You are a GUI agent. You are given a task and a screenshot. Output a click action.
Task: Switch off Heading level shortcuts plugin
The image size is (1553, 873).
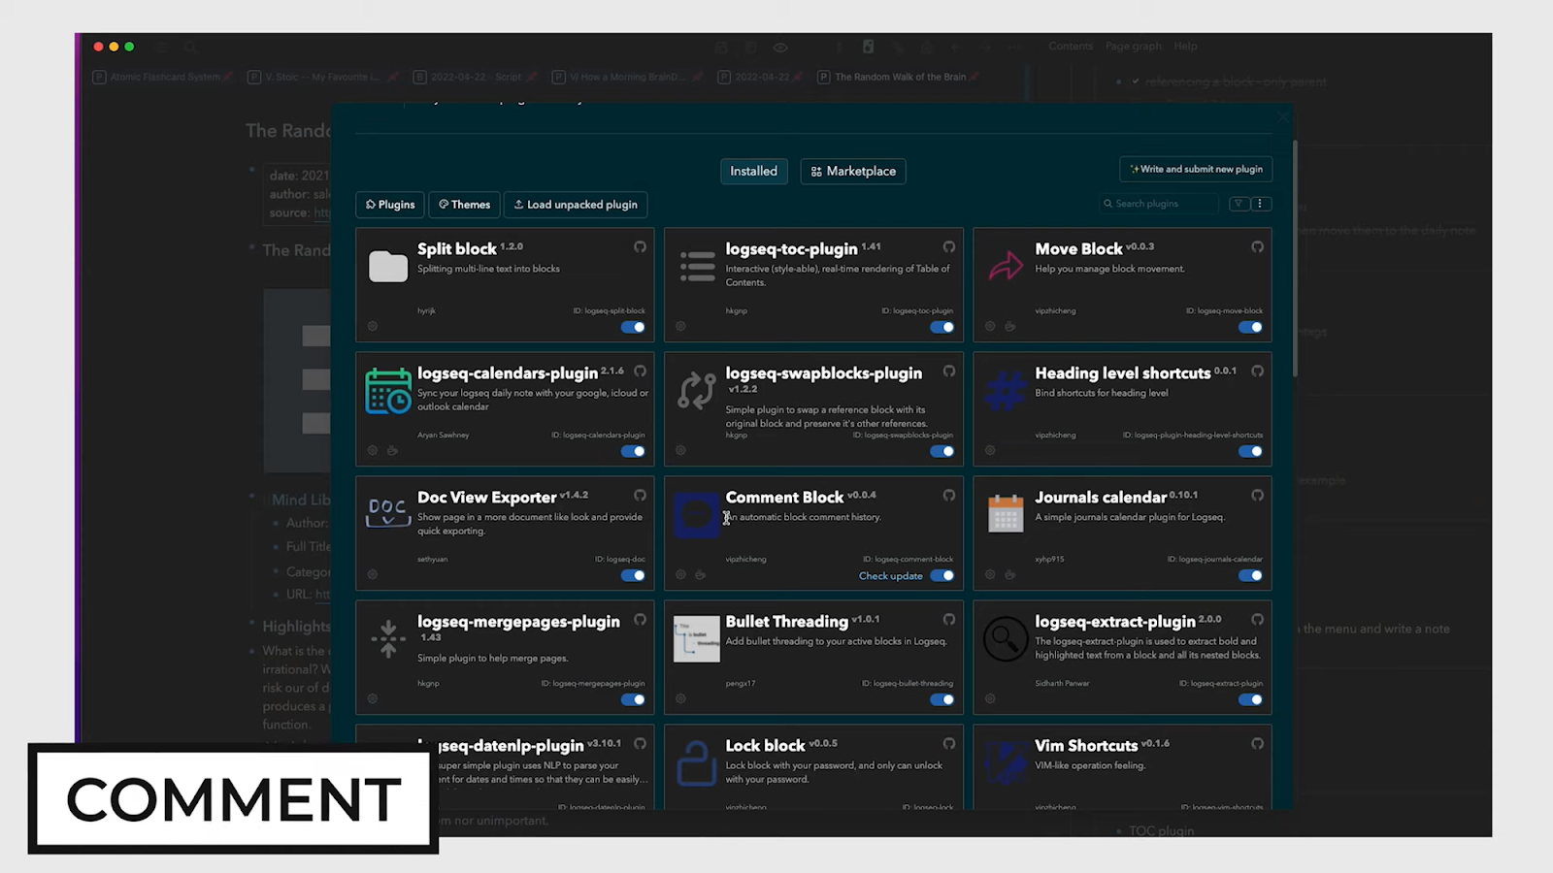tap(1250, 451)
